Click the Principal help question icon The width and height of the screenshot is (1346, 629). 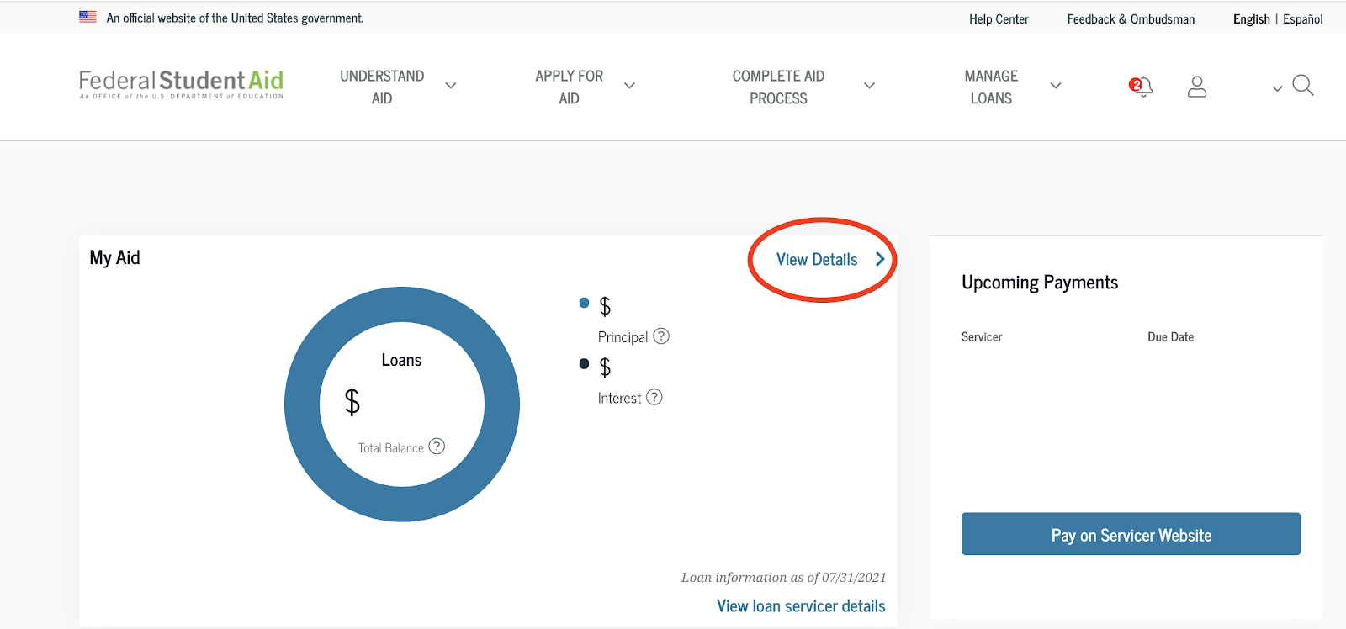[x=661, y=336]
